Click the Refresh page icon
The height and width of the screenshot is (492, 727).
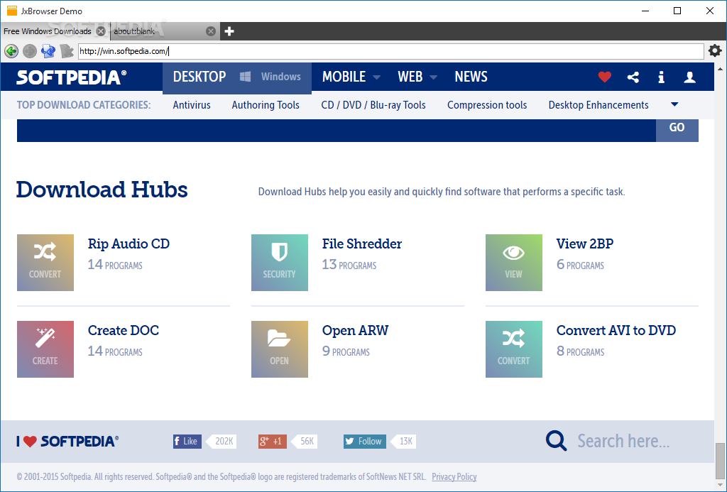(x=48, y=51)
